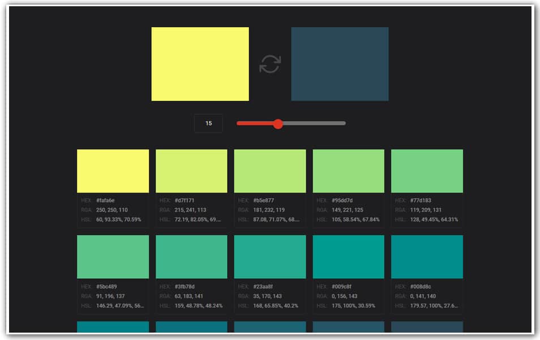Image resolution: width=540 pixels, height=340 pixels.
Task: Select the #23aa8f color block
Action: click(270, 256)
